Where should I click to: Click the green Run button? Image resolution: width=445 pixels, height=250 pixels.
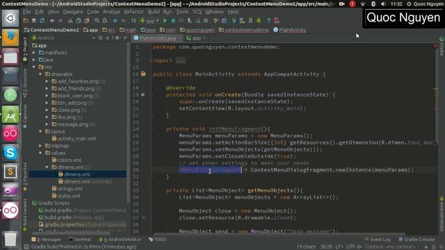point(165,21)
